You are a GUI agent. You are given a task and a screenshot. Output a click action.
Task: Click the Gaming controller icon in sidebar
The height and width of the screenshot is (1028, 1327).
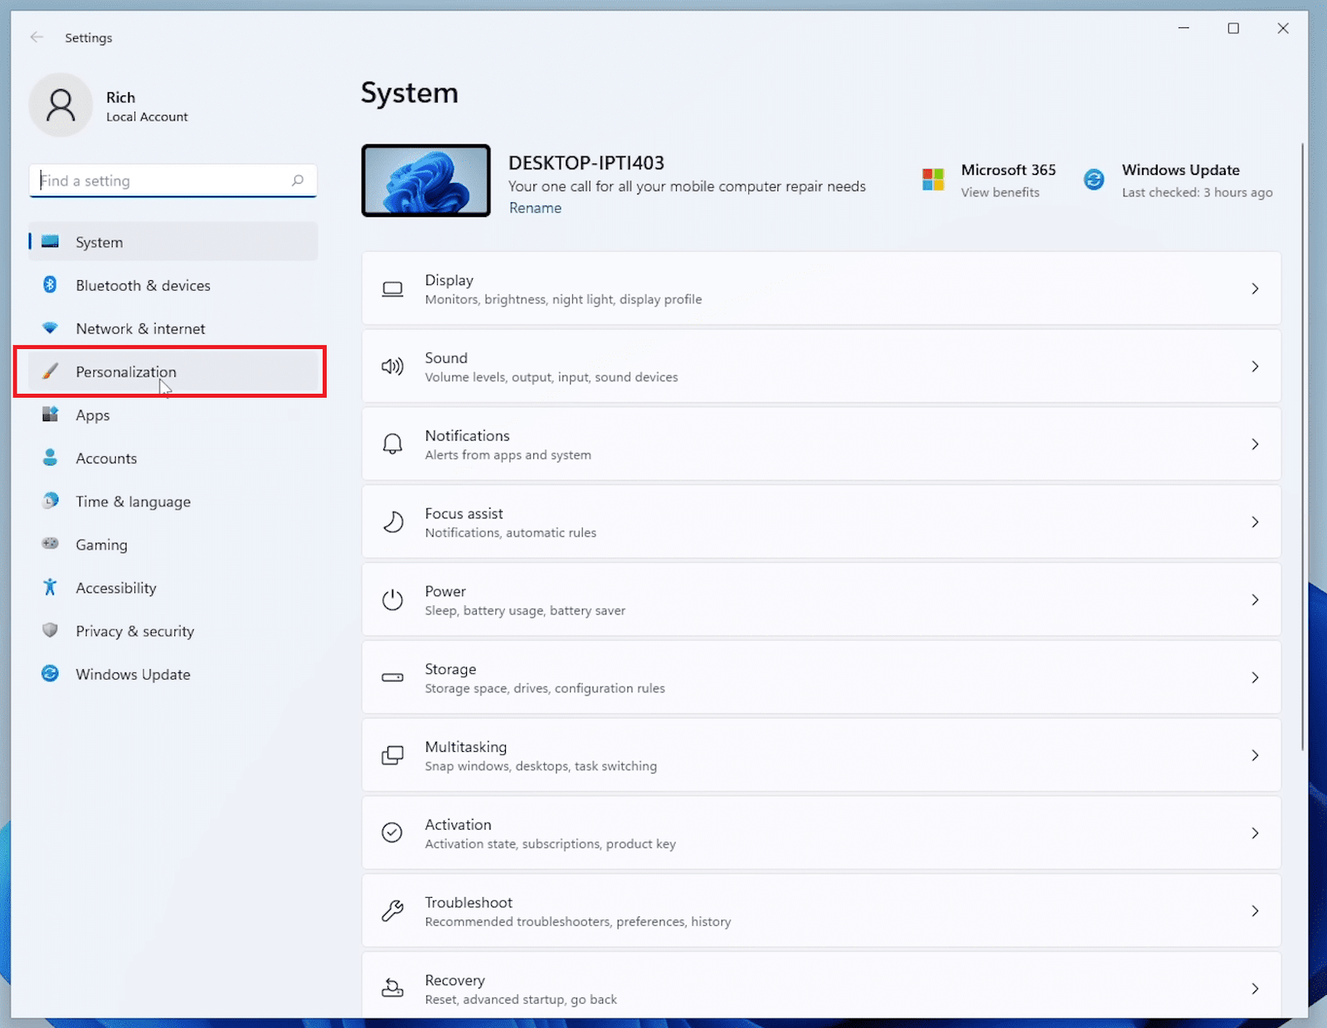click(x=50, y=544)
